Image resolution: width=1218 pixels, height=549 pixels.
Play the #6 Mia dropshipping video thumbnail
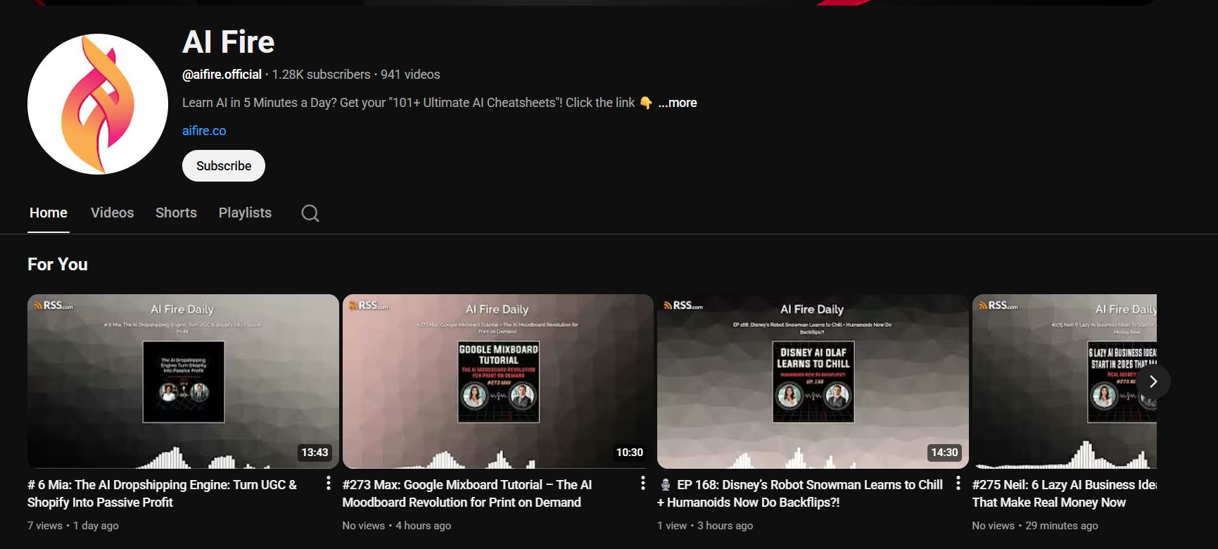pyautogui.click(x=183, y=381)
